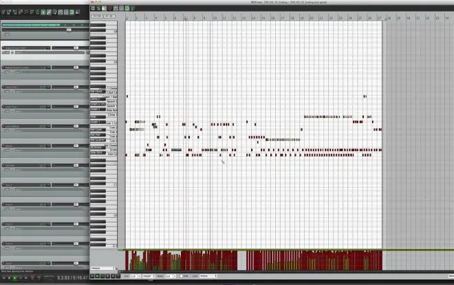
Task: Click last icon in MIDI editor toolbar
Action: 133,8
